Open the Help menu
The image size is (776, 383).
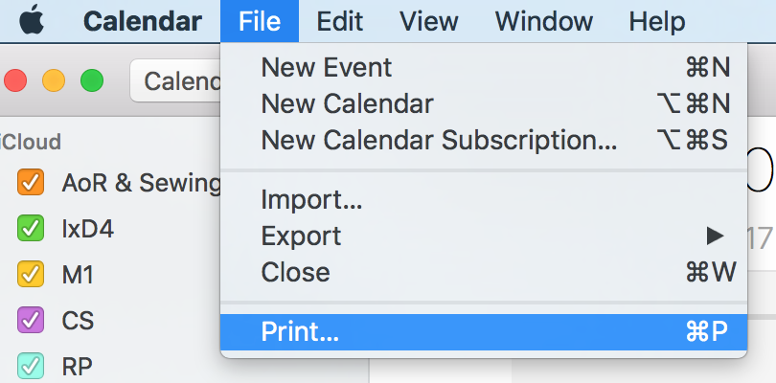pyautogui.click(x=656, y=20)
